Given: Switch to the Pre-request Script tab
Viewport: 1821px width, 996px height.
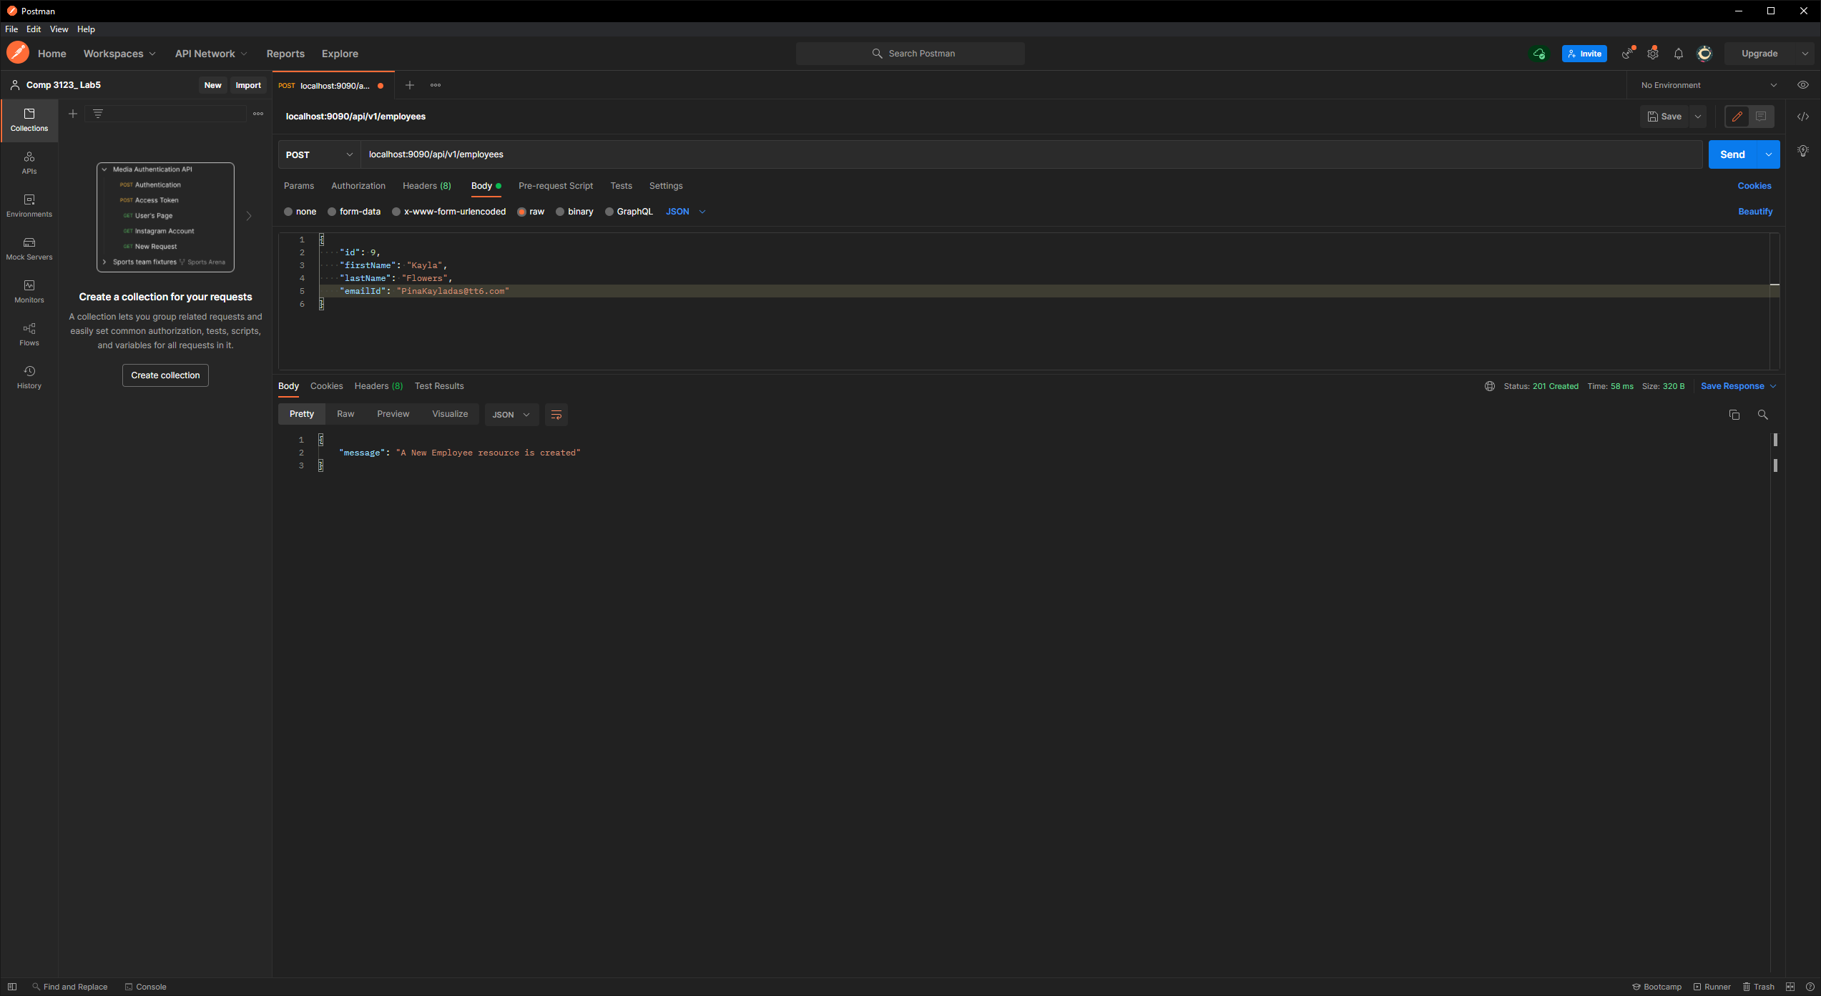Looking at the screenshot, I should pyautogui.click(x=556, y=186).
